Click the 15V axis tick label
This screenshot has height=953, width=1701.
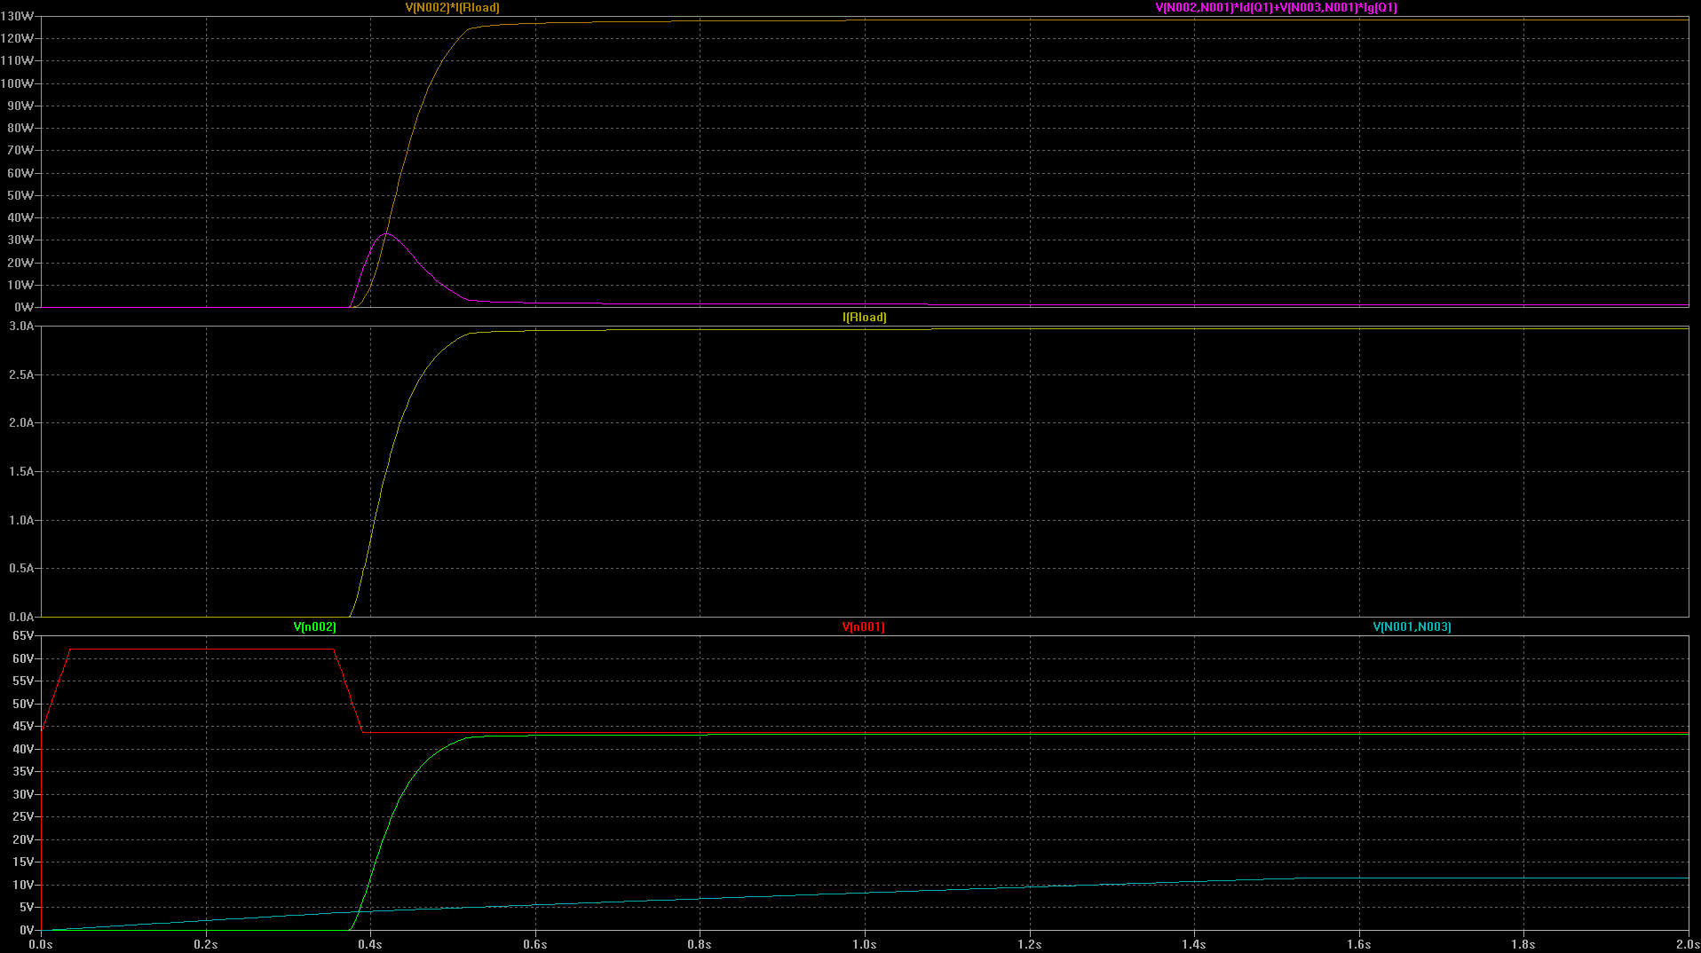coord(23,862)
